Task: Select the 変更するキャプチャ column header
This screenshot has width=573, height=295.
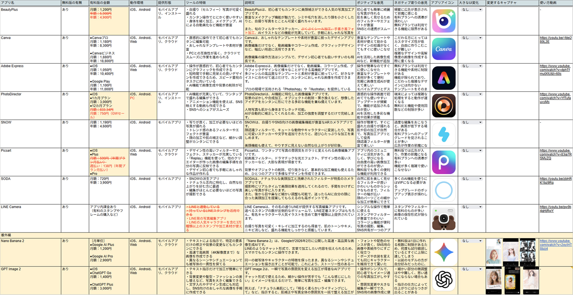Action: tap(512, 3)
